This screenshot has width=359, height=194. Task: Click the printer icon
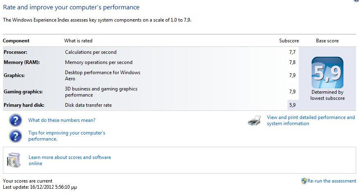[x=254, y=121]
